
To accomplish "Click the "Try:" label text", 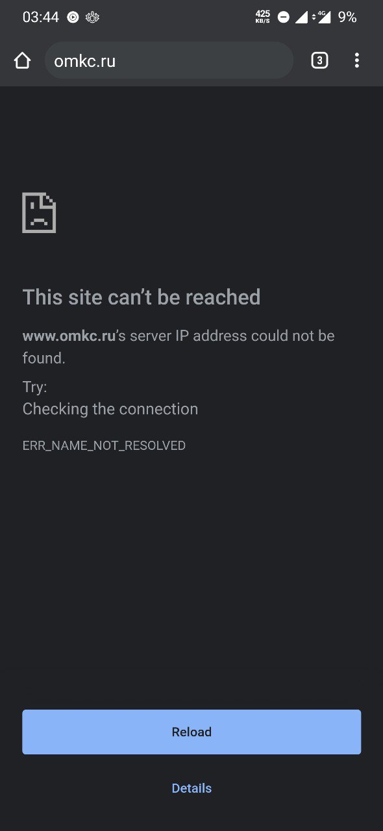I will (34, 388).
